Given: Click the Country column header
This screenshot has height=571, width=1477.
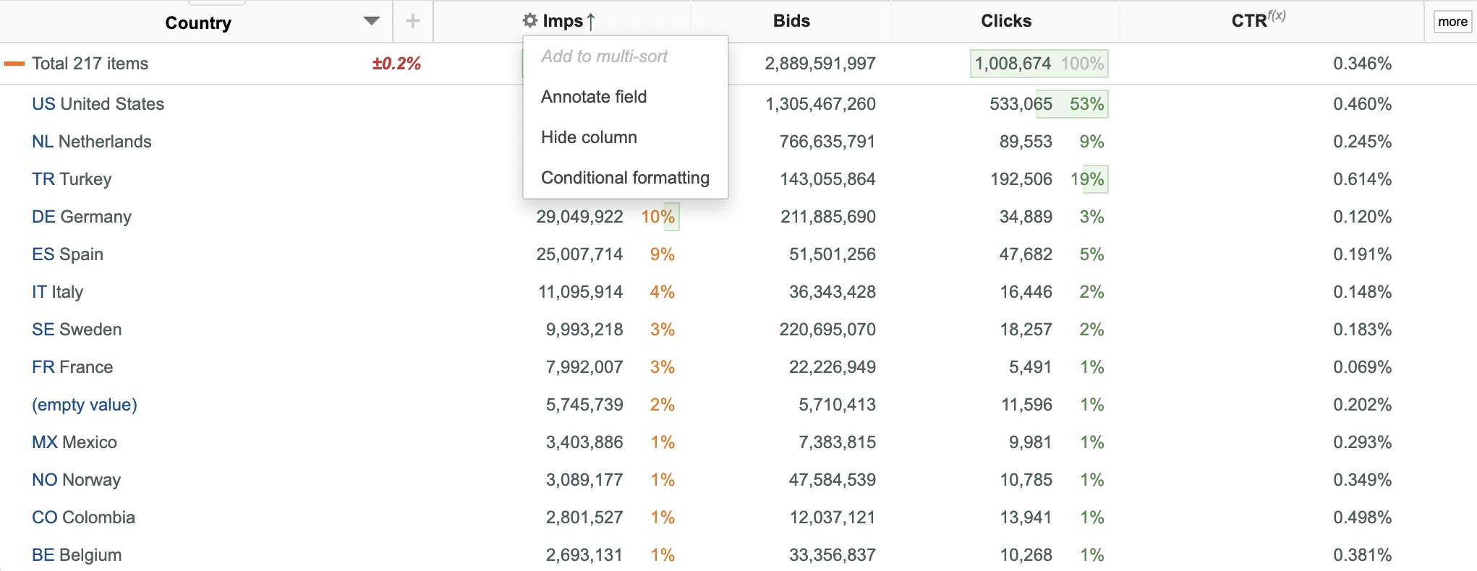Looking at the screenshot, I should (198, 23).
